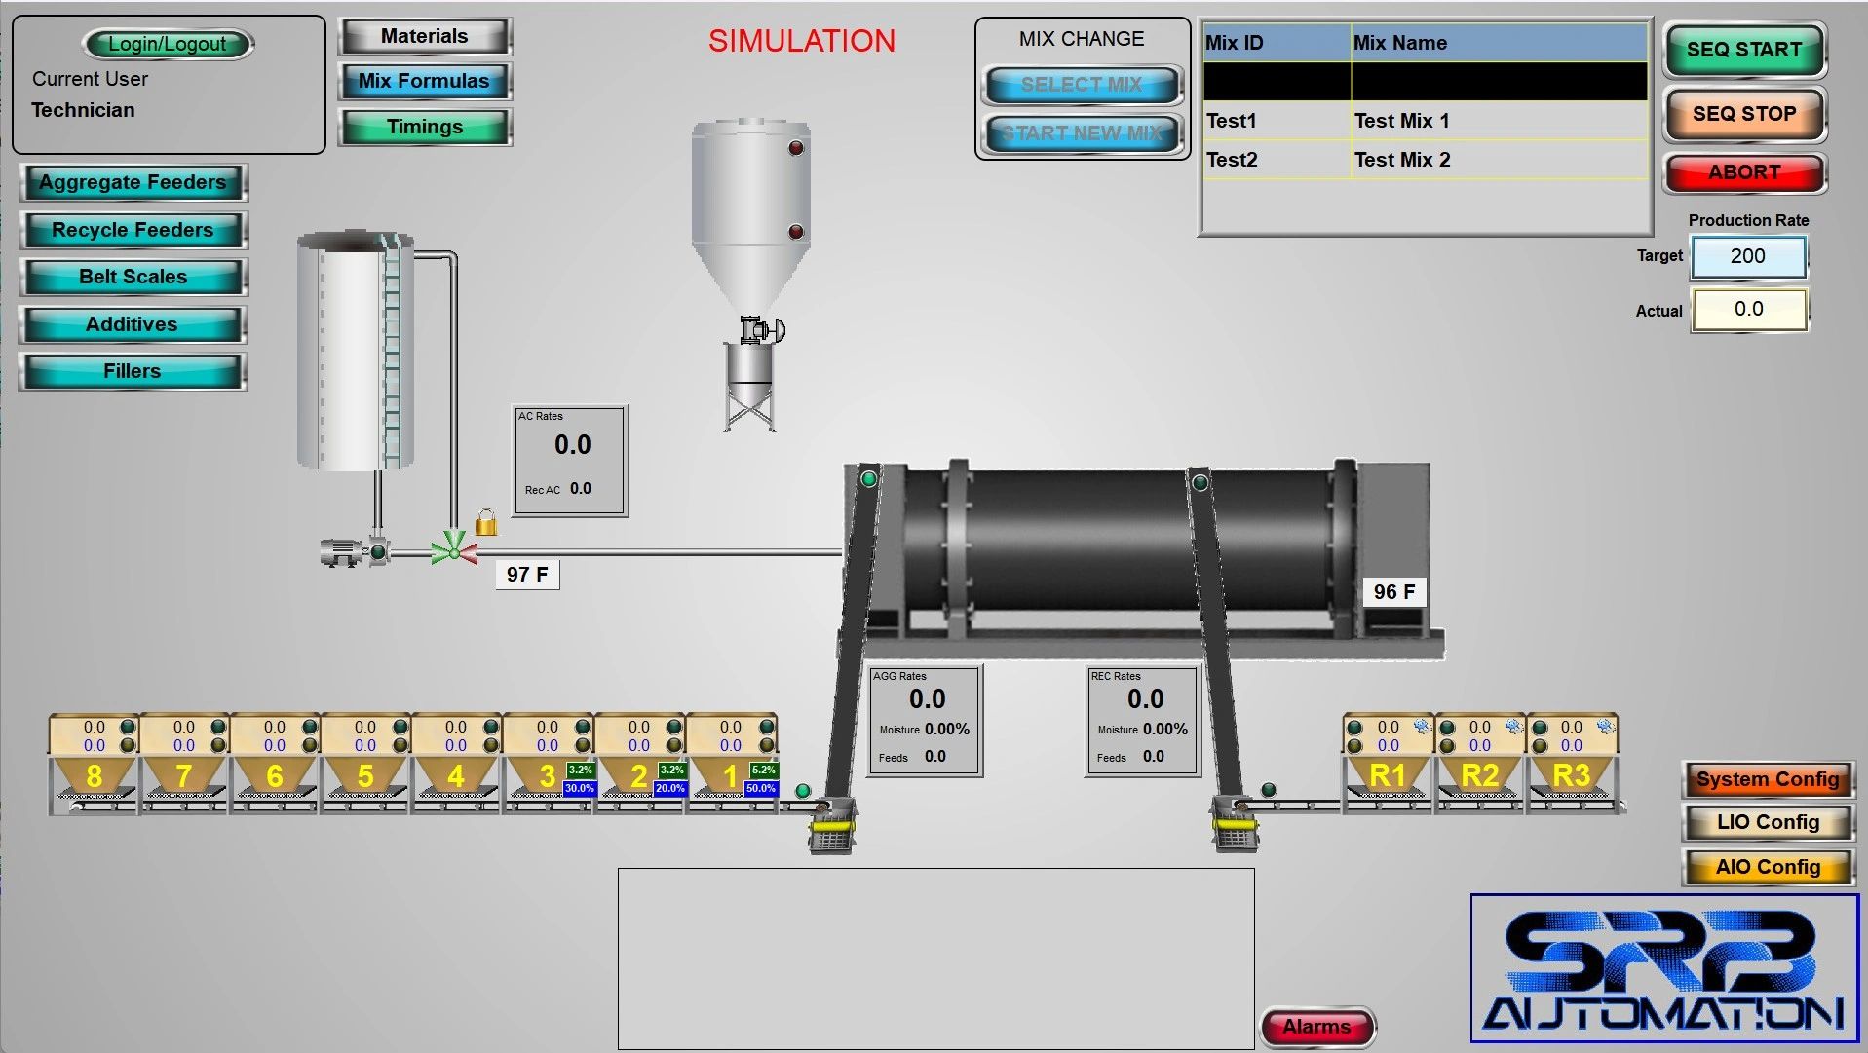Image resolution: width=1868 pixels, height=1053 pixels.
Task: Select recycle feeder bin R2
Action: [1479, 775]
